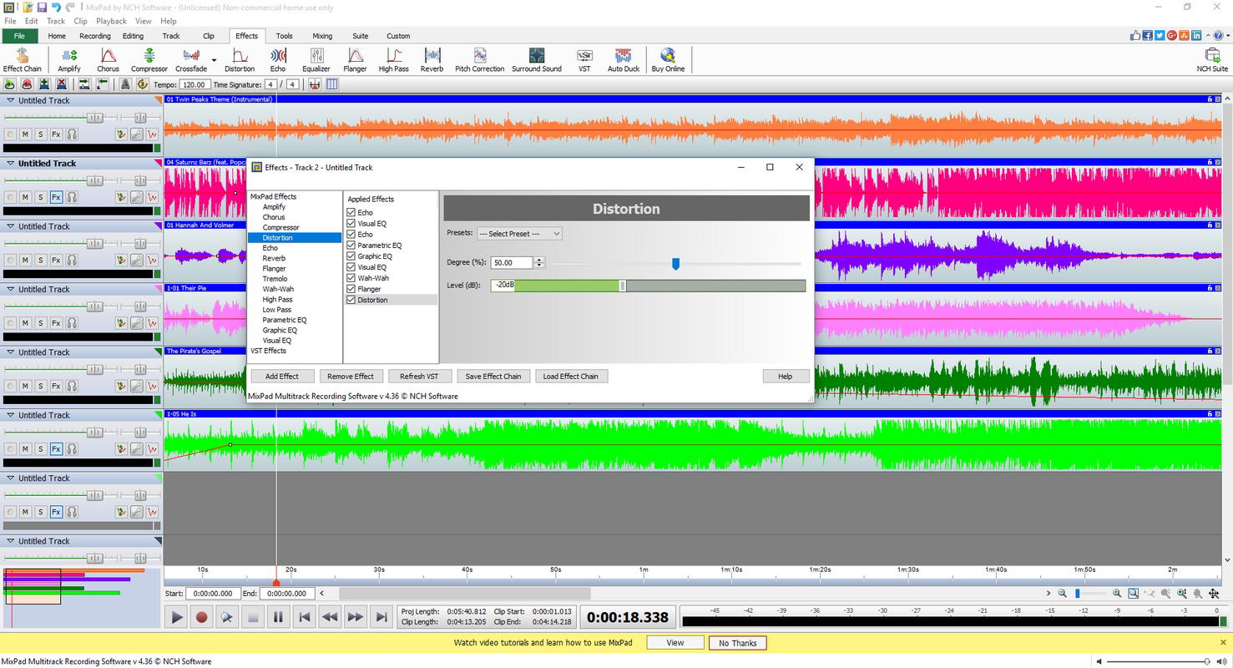The width and height of the screenshot is (1233, 668).
Task: Apply the High Pass filter from ribbon
Action: (393, 59)
